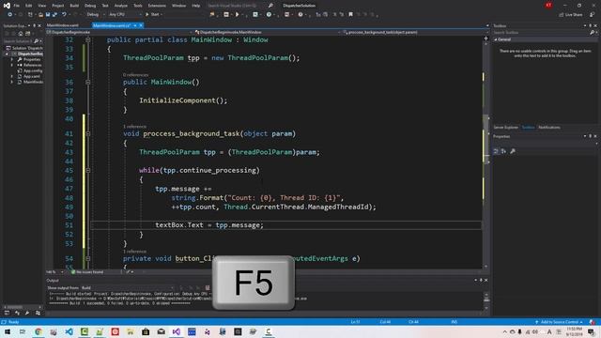The width and height of the screenshot is (601, 338).
Task: Open the File menu
Action: pos(17,6)
